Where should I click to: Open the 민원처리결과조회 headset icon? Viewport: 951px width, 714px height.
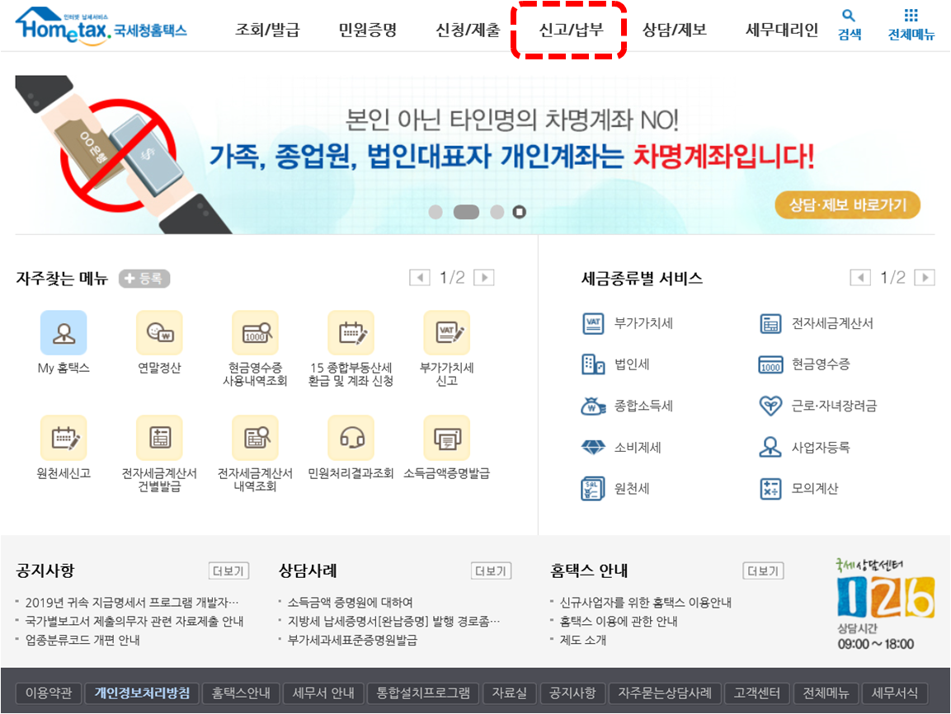[x=351, y=438]
